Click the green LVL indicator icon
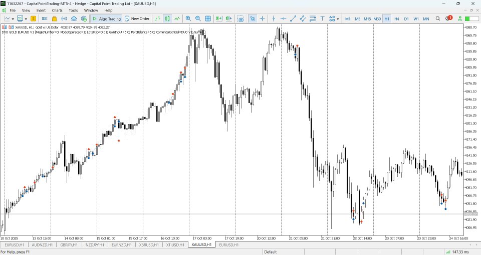Screen dimensions: 481x255 point(460,18)
